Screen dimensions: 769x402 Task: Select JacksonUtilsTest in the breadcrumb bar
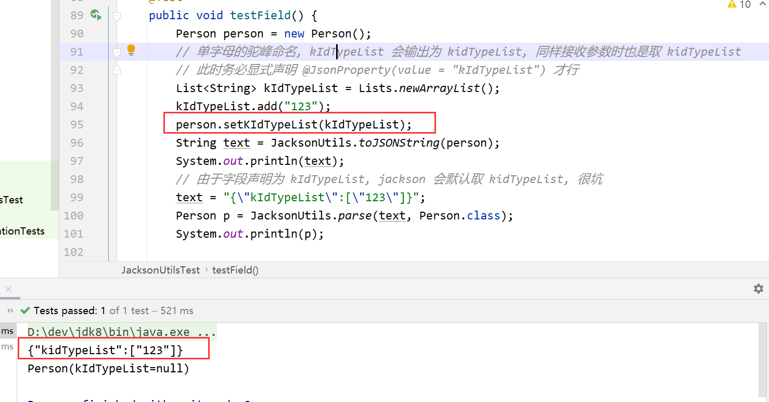click(161, 270)
